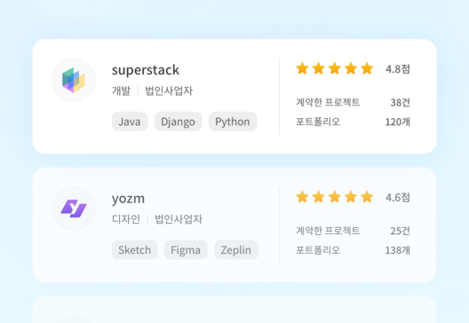The width and height of the screenshot is (469, 323).
Task: Select the Django skill tag
Action: click(179, 122)
